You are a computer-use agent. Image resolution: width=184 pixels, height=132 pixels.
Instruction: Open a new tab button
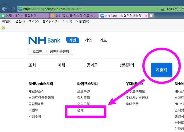[x=151, y=16]
